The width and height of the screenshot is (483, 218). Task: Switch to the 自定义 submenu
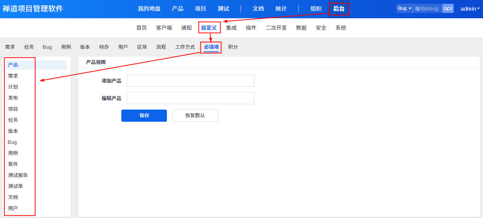(x=209, y=28)
